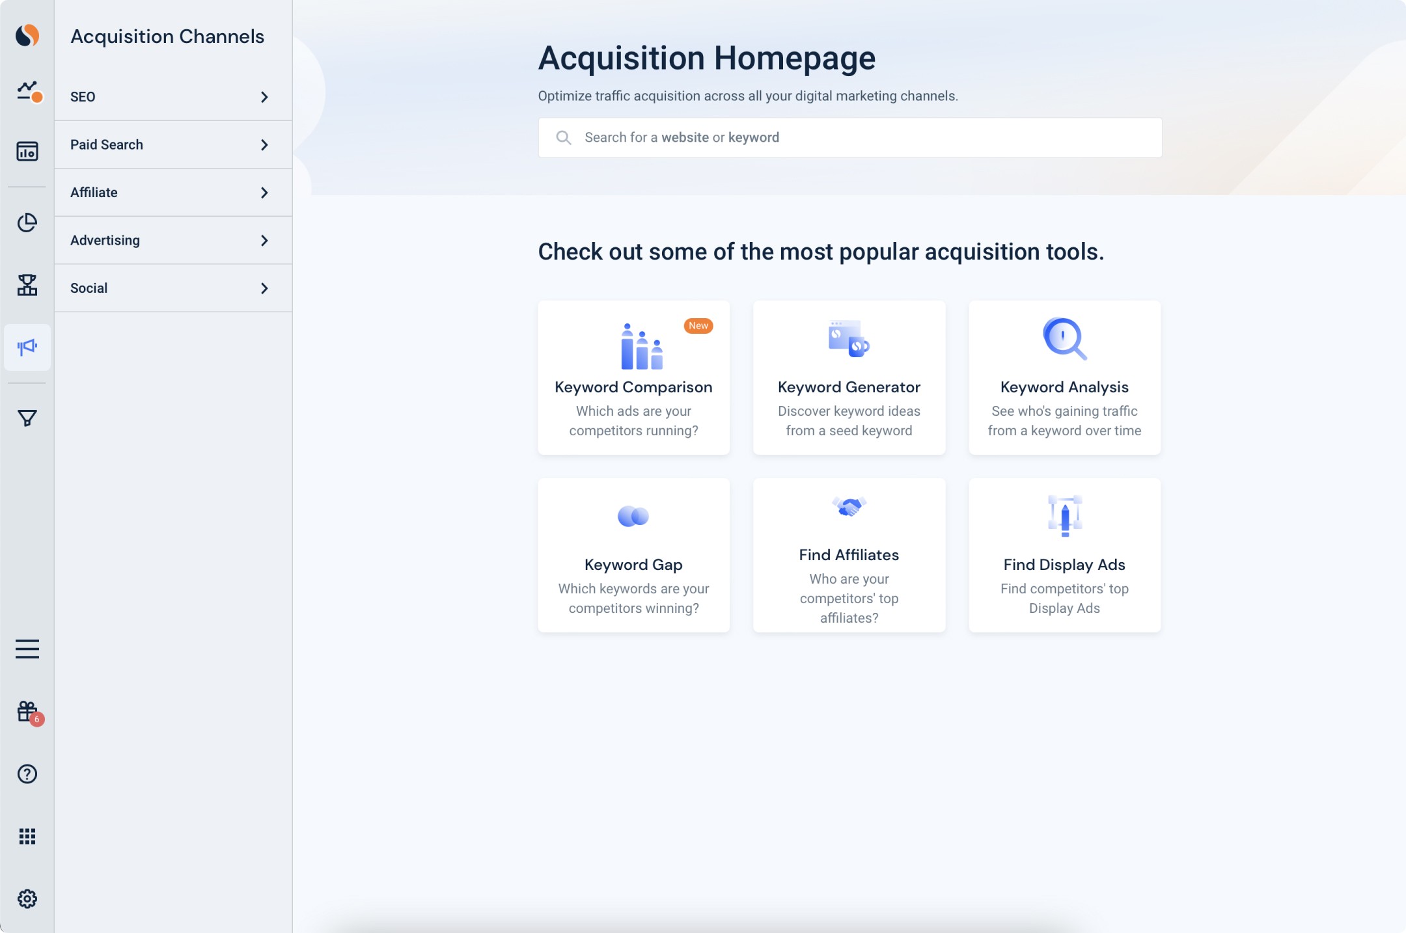Click the Similarweb logo icon
1406x933 pixels.
click(27, 35)
